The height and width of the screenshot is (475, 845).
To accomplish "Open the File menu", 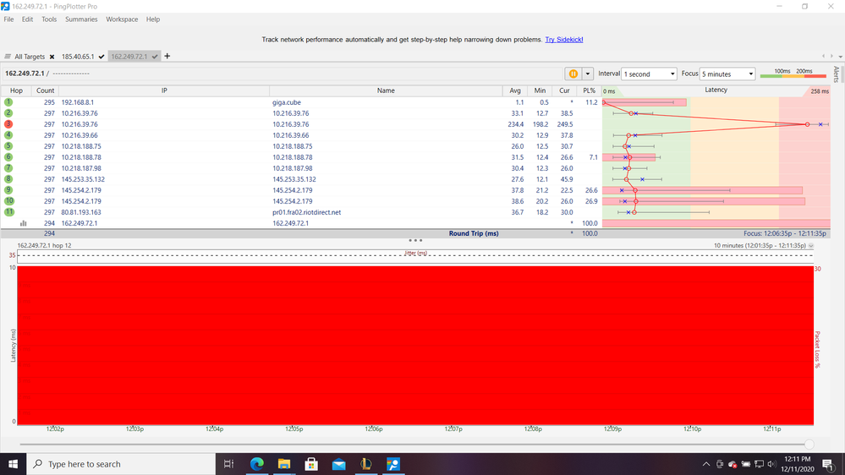I will click(8, 19).
